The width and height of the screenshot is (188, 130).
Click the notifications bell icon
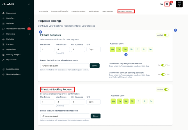[x=171, y=4]
